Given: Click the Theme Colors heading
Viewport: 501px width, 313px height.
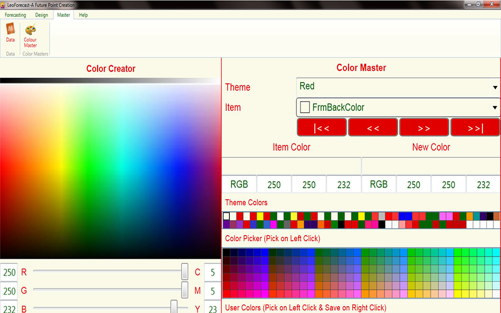Looking at the screenshot, I should coord(246,202).
